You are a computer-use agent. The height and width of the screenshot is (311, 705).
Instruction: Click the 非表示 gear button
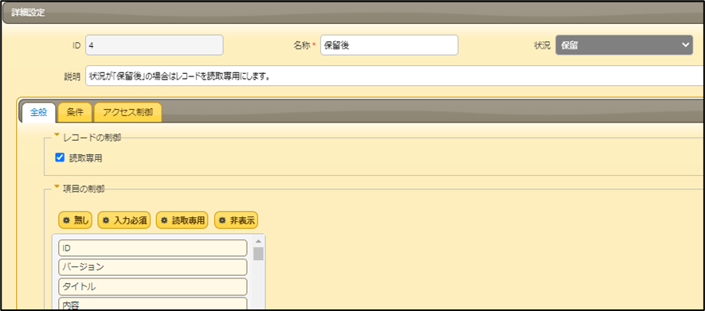[x=237, y=220]
